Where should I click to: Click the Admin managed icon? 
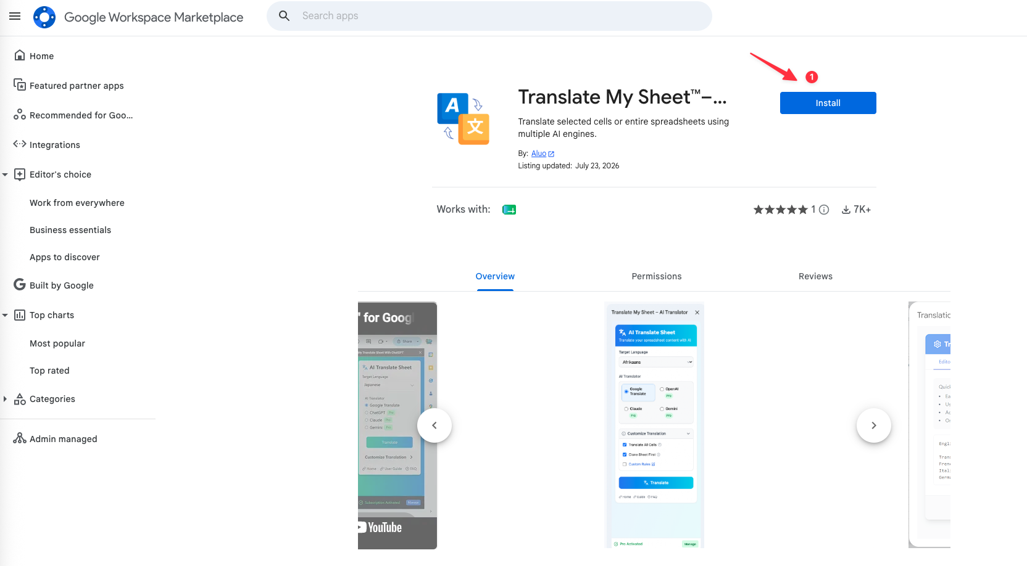tap(20, 438)
